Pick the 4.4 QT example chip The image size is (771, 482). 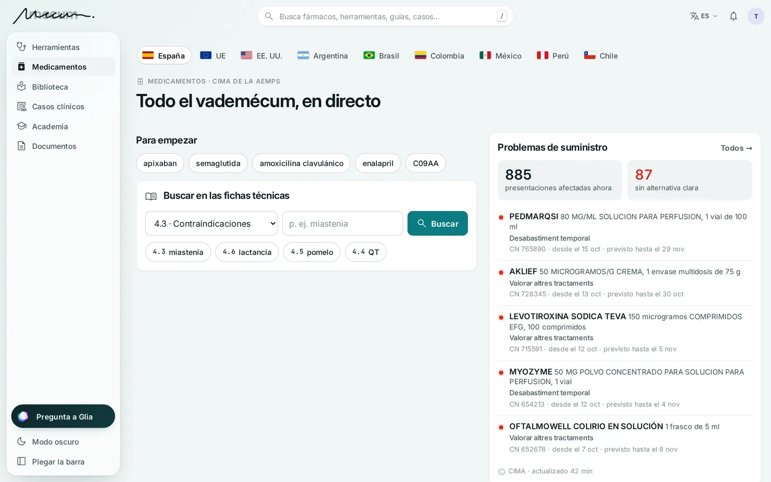pyautogui.click(x=366, y=252)
